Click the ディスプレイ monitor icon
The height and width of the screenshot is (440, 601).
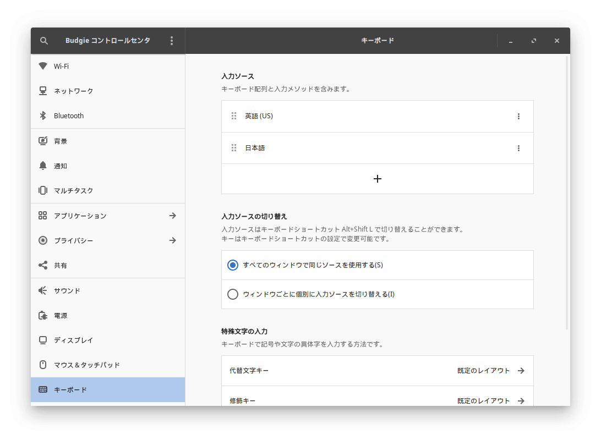point(43,340)
